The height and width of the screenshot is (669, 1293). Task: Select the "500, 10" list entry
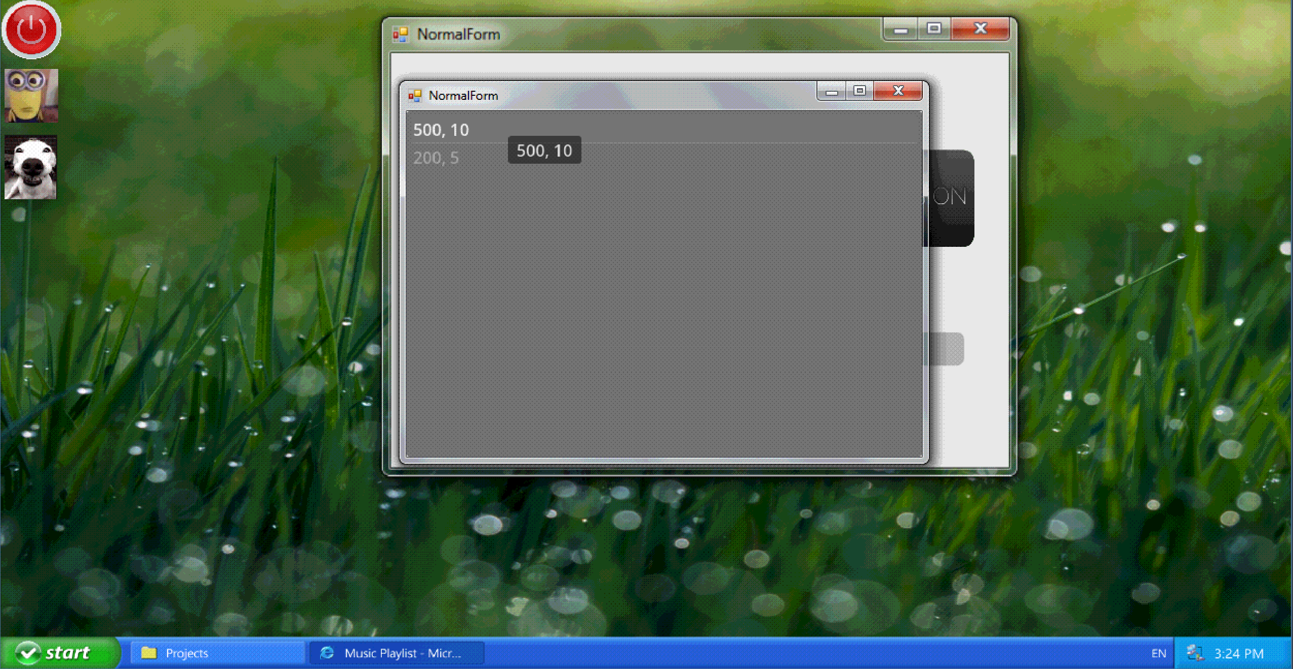(441, 130)
